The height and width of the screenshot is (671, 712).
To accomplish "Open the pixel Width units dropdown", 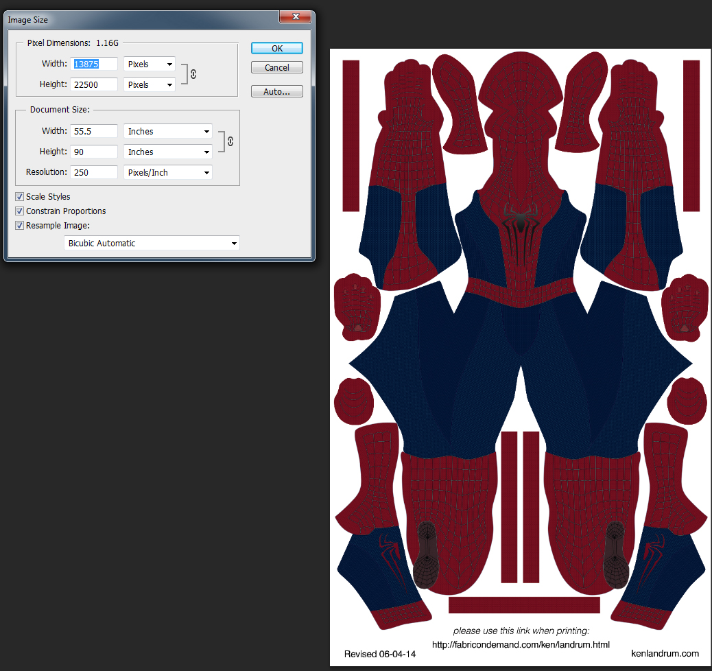I will tap(150, 64).
